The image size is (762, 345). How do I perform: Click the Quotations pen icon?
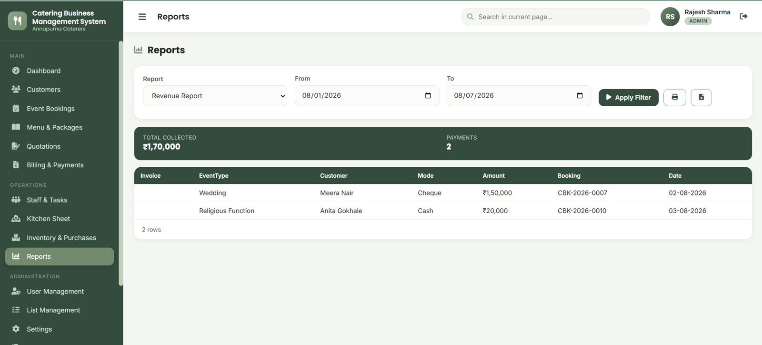tap(16, 146)
